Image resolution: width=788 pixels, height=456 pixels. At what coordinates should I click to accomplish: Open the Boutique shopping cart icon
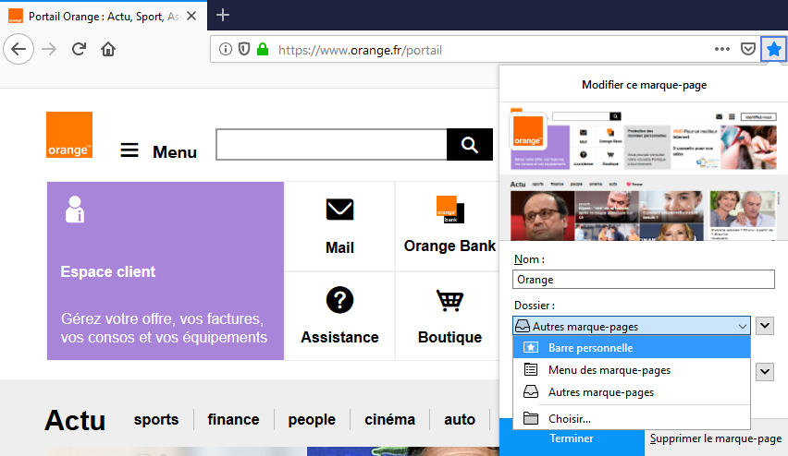(449, 301)
